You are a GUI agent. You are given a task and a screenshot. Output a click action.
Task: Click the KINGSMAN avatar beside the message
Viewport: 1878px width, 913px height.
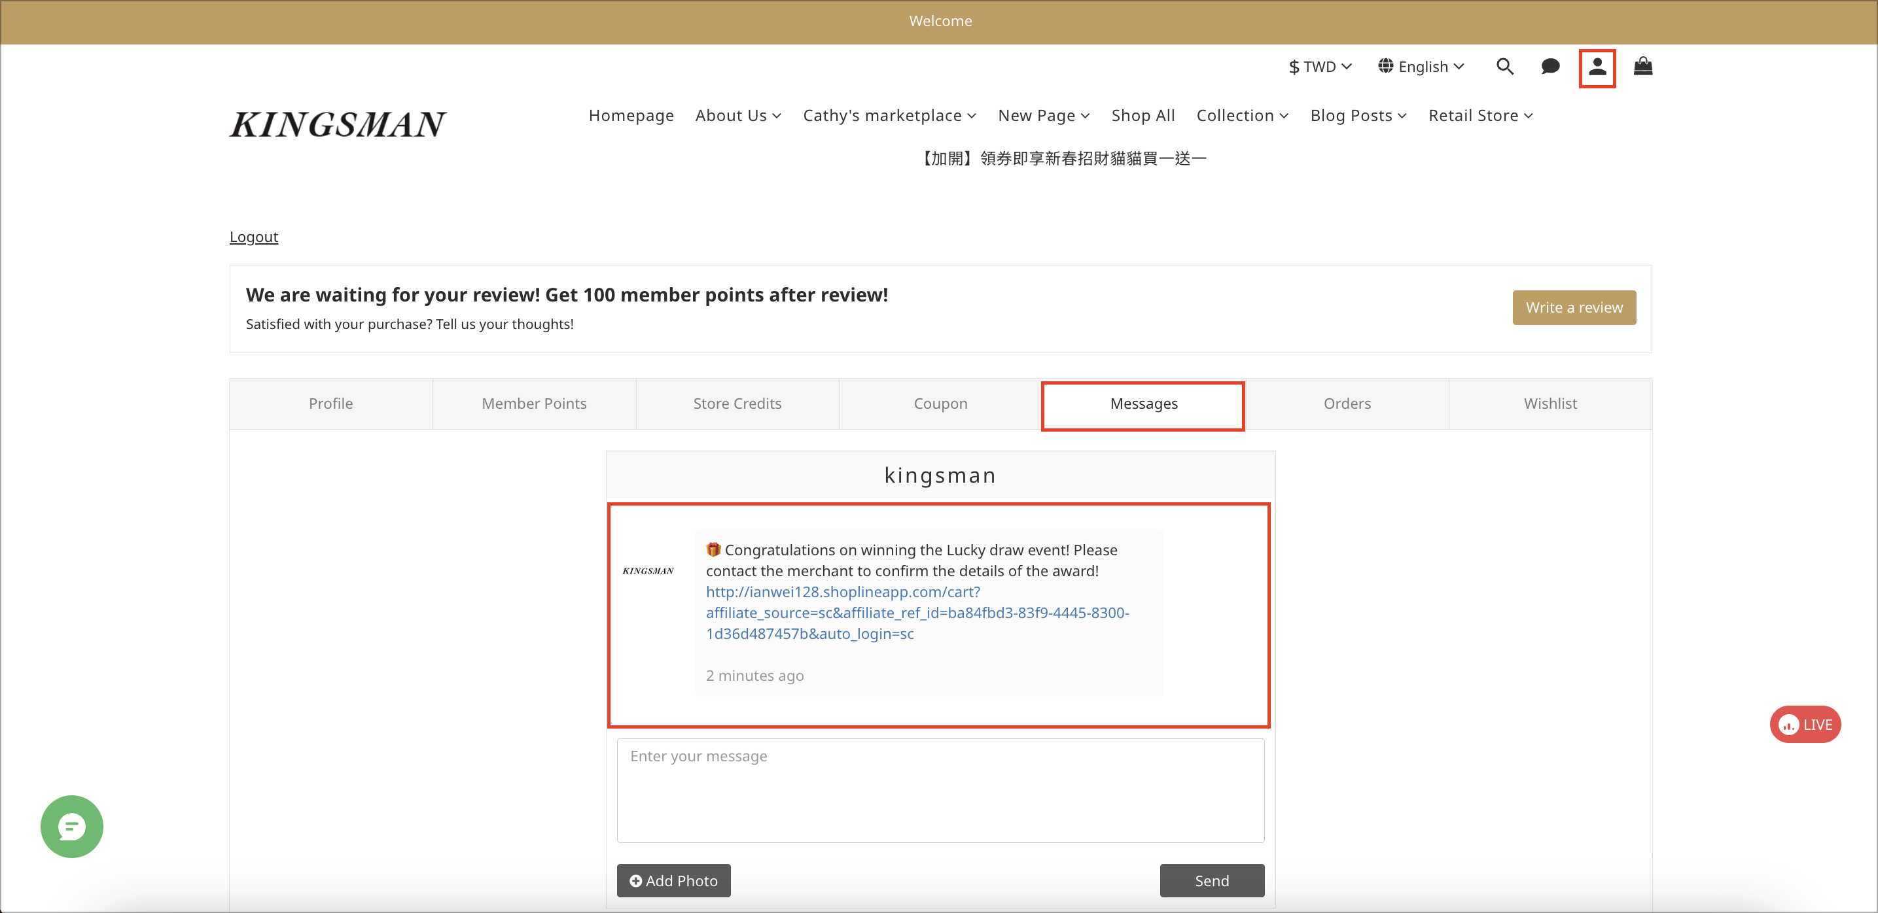tap(648, 570)
